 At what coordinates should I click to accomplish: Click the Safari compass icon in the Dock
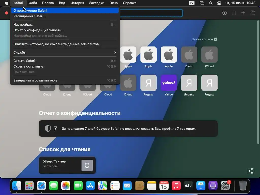tap(41, 186)
